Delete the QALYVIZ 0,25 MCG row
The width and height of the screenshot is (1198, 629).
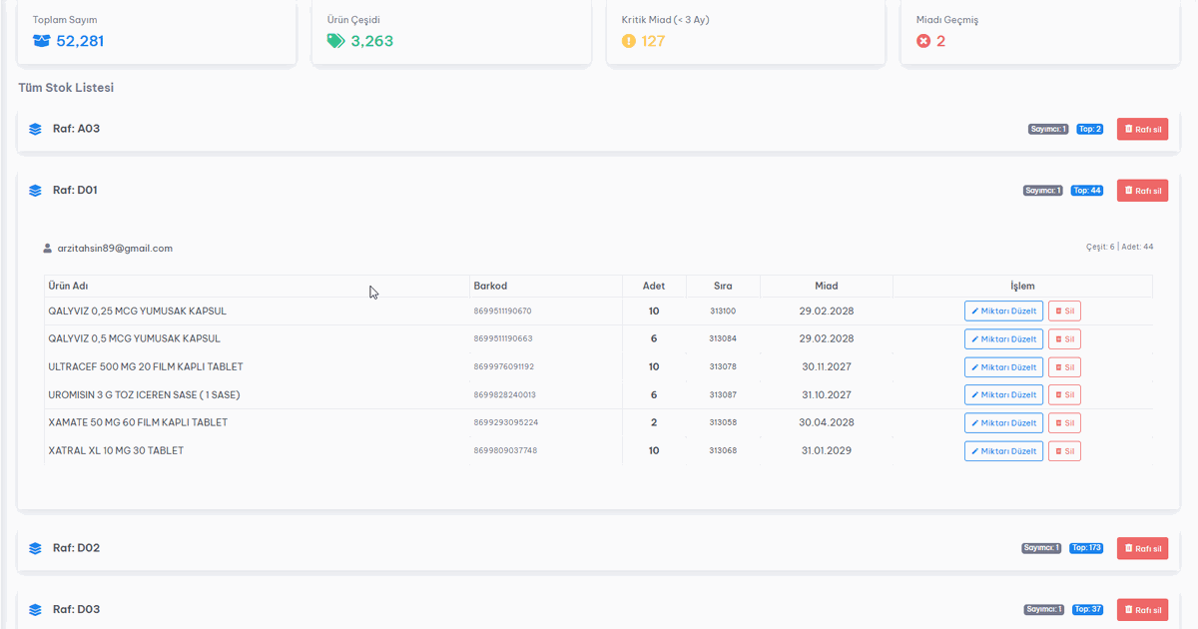[x=1064, y=311]
